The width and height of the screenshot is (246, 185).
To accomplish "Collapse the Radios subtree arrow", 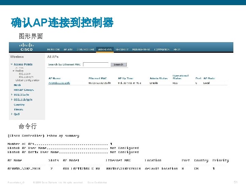I will pos(13,71).
